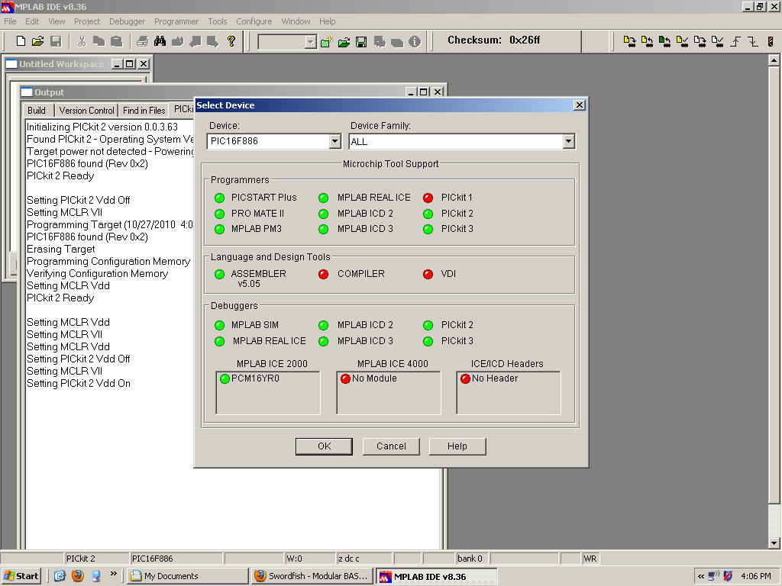The image size is (782, 586).
Task: Click the green Save Workspace disk icon
Action: [361, 42]
